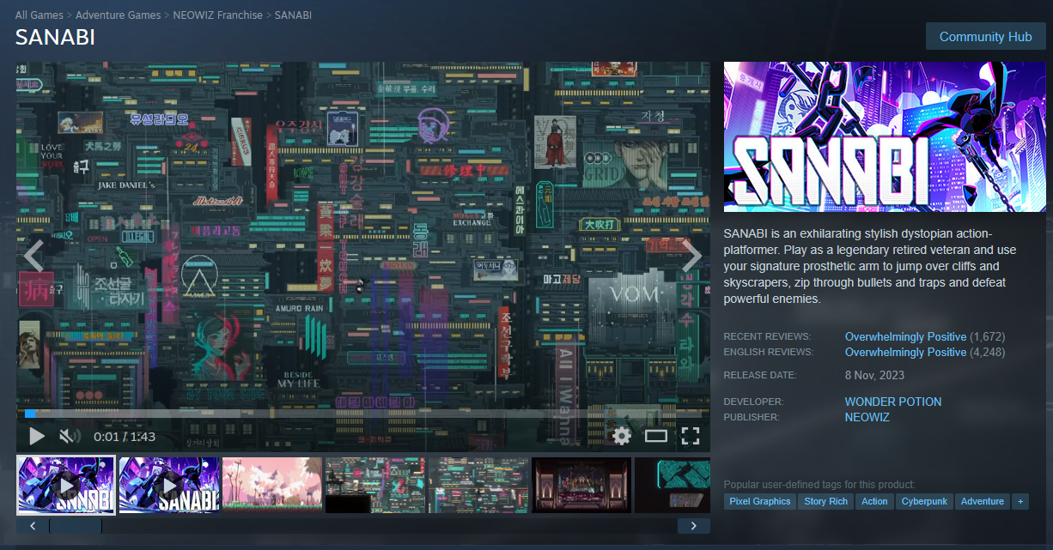Select the second SANABI trailer thumbnail
Viewport: 1053px width, 550px height.
[x=169, y=485]
